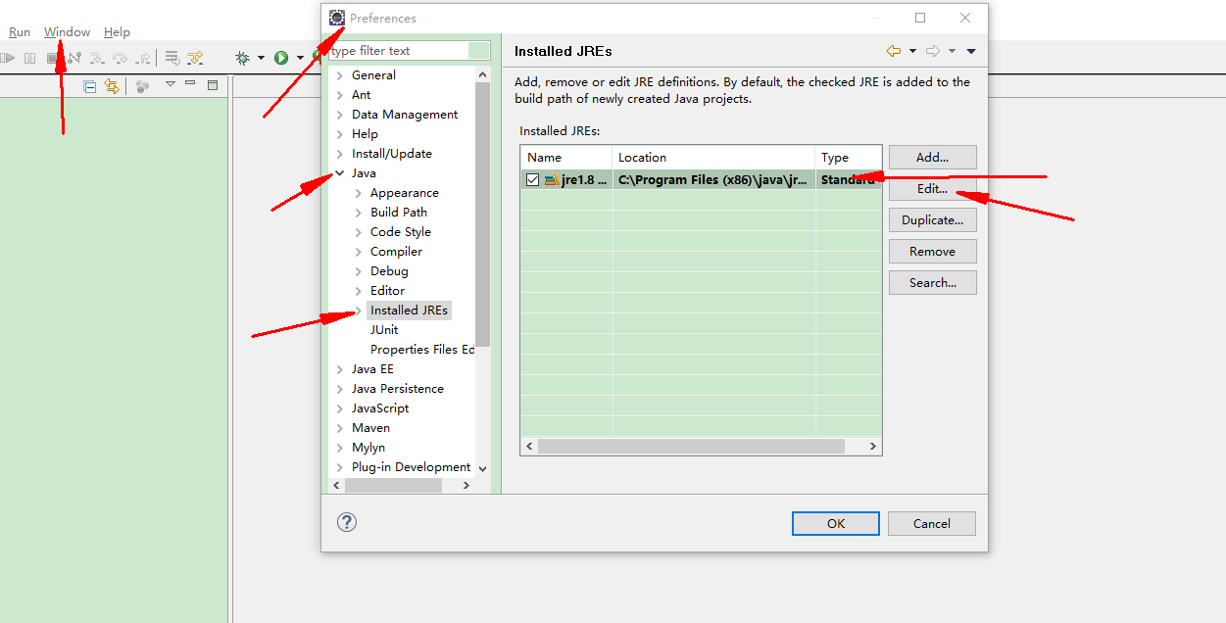This screenshot has height=623, width=1226.
Task: Click the Debug toolbar icon
Action: pyautogui.click(x=243, y=57)
